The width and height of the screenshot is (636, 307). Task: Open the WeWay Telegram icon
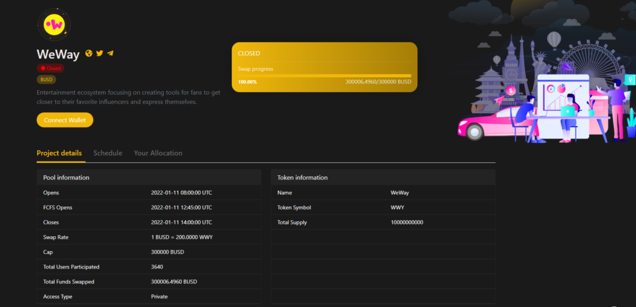pyautogui.click(x=111, y=53)
